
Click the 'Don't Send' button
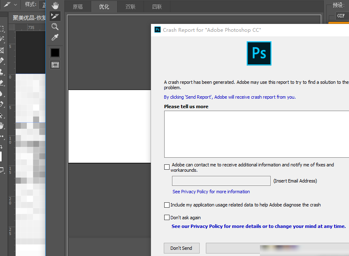click(x=182, y=248)
